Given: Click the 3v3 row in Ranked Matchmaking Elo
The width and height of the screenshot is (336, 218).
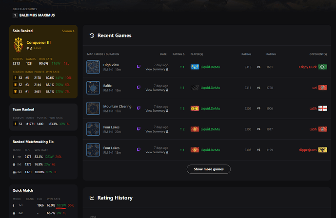Looking at the screenshot, I should [x=35, y=172].
